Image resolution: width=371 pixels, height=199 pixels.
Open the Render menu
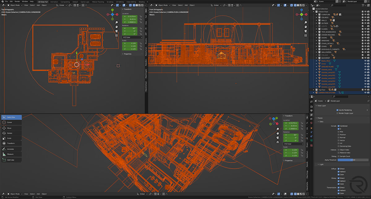pyautogui.click(x=17, y=2)
